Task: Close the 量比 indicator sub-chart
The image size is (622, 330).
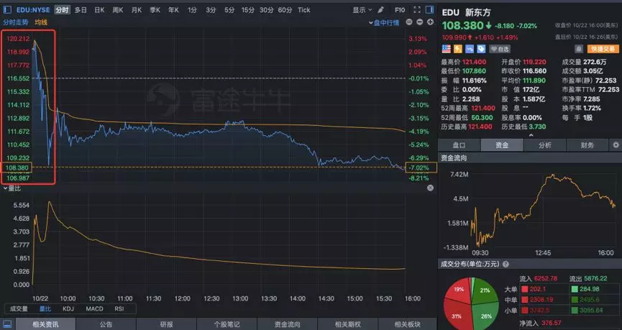Action: [x=431, y=188]
